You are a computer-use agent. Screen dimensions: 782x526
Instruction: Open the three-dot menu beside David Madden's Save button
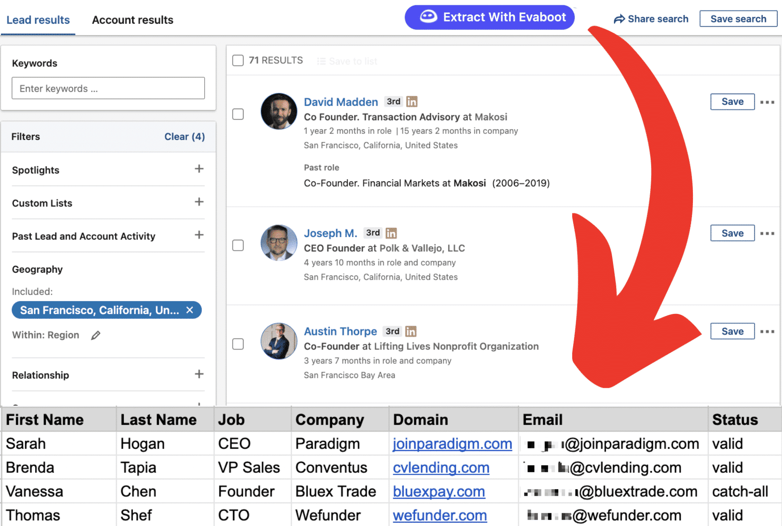pos(768,102)
